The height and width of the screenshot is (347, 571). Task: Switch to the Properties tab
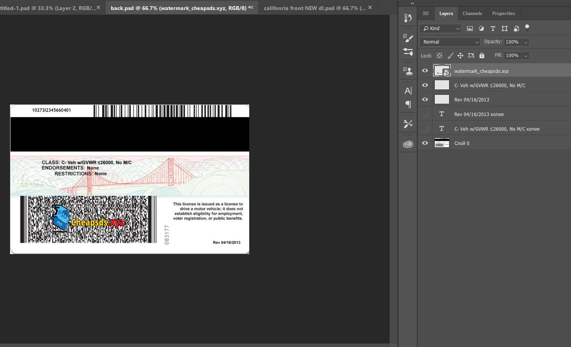503,13
